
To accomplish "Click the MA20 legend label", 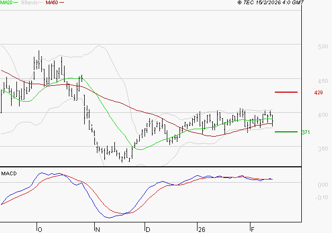I will pos(6,2).
